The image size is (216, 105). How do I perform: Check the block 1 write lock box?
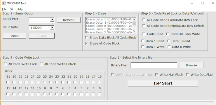pos(93,94)
